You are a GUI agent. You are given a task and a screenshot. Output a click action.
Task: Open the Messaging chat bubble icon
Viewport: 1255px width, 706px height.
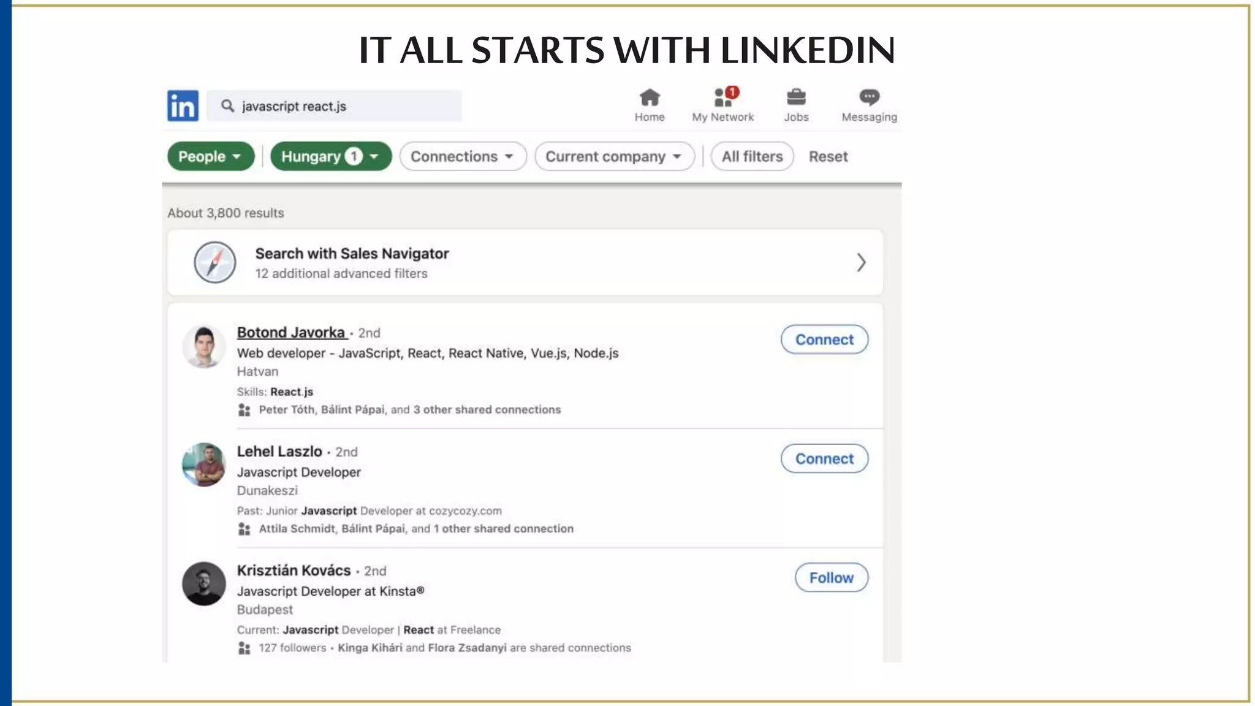pos(869,97)
